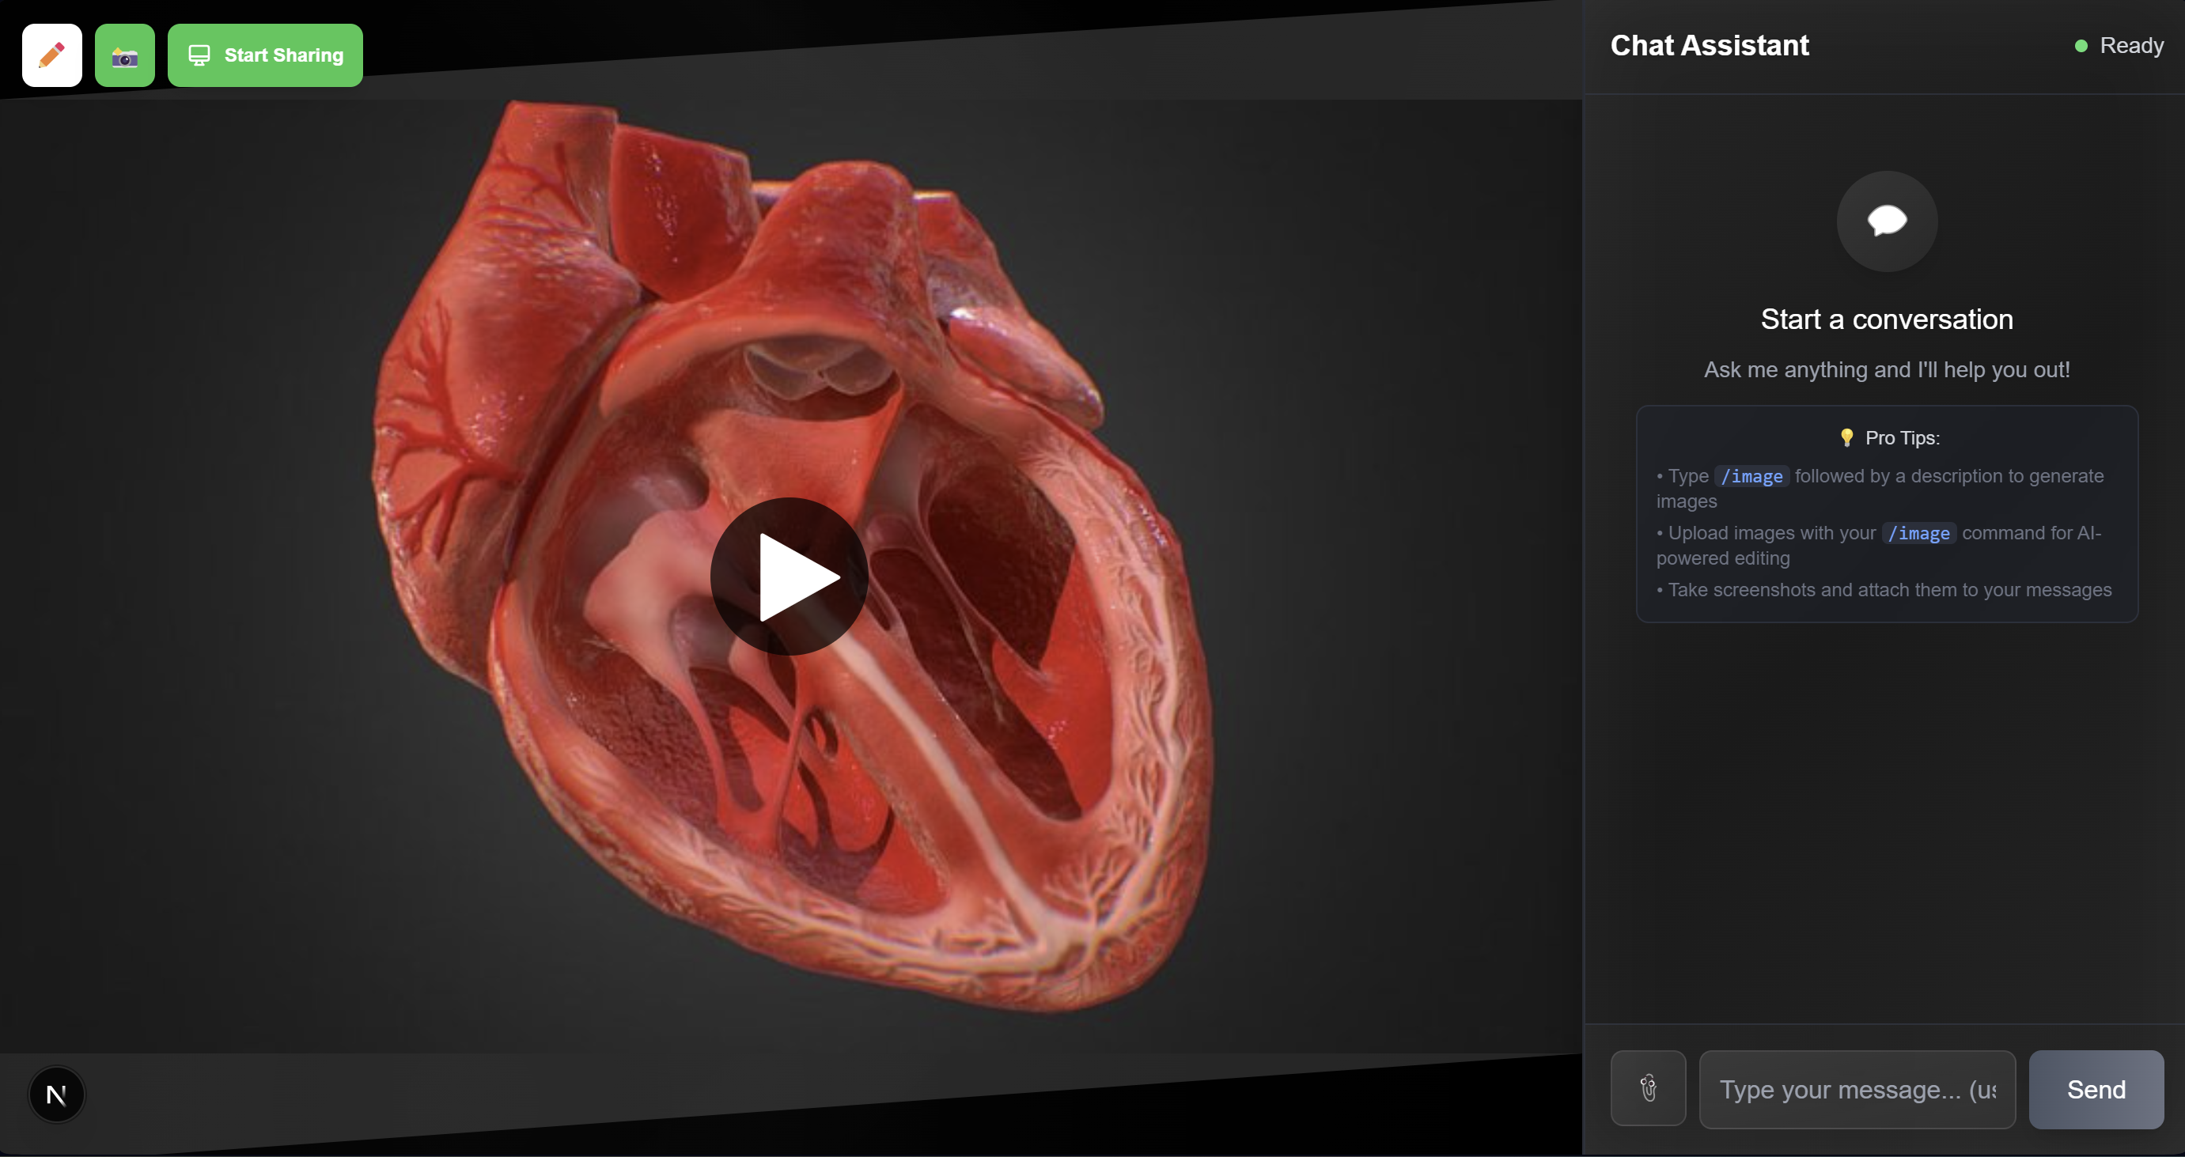Select the pencil annotation tool
Screen dimensions: 2185x1157
click(51, 55)
